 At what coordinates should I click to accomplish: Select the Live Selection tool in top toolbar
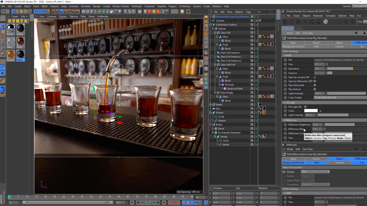[x=13, y=11]
